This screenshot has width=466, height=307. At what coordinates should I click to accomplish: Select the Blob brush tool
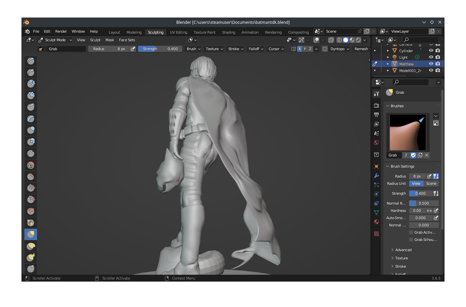[x=31, y=142]
